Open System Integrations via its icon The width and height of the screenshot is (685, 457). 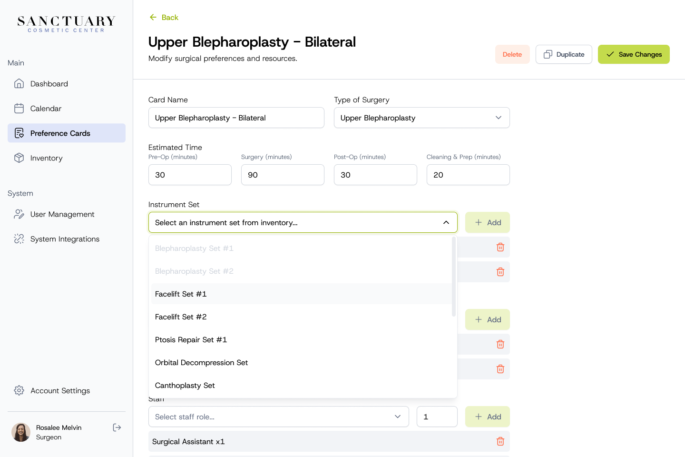coord(19,239)
